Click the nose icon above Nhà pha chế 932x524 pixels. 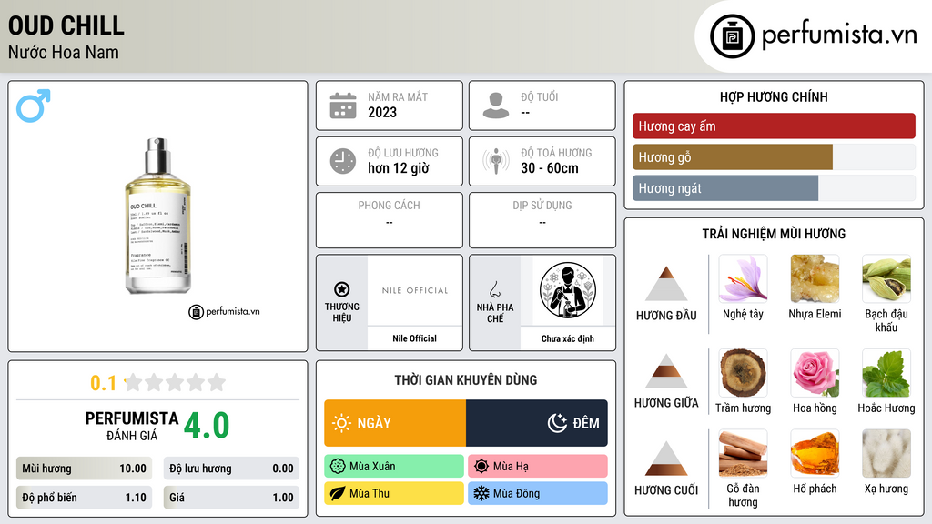(x=494, y=289)
